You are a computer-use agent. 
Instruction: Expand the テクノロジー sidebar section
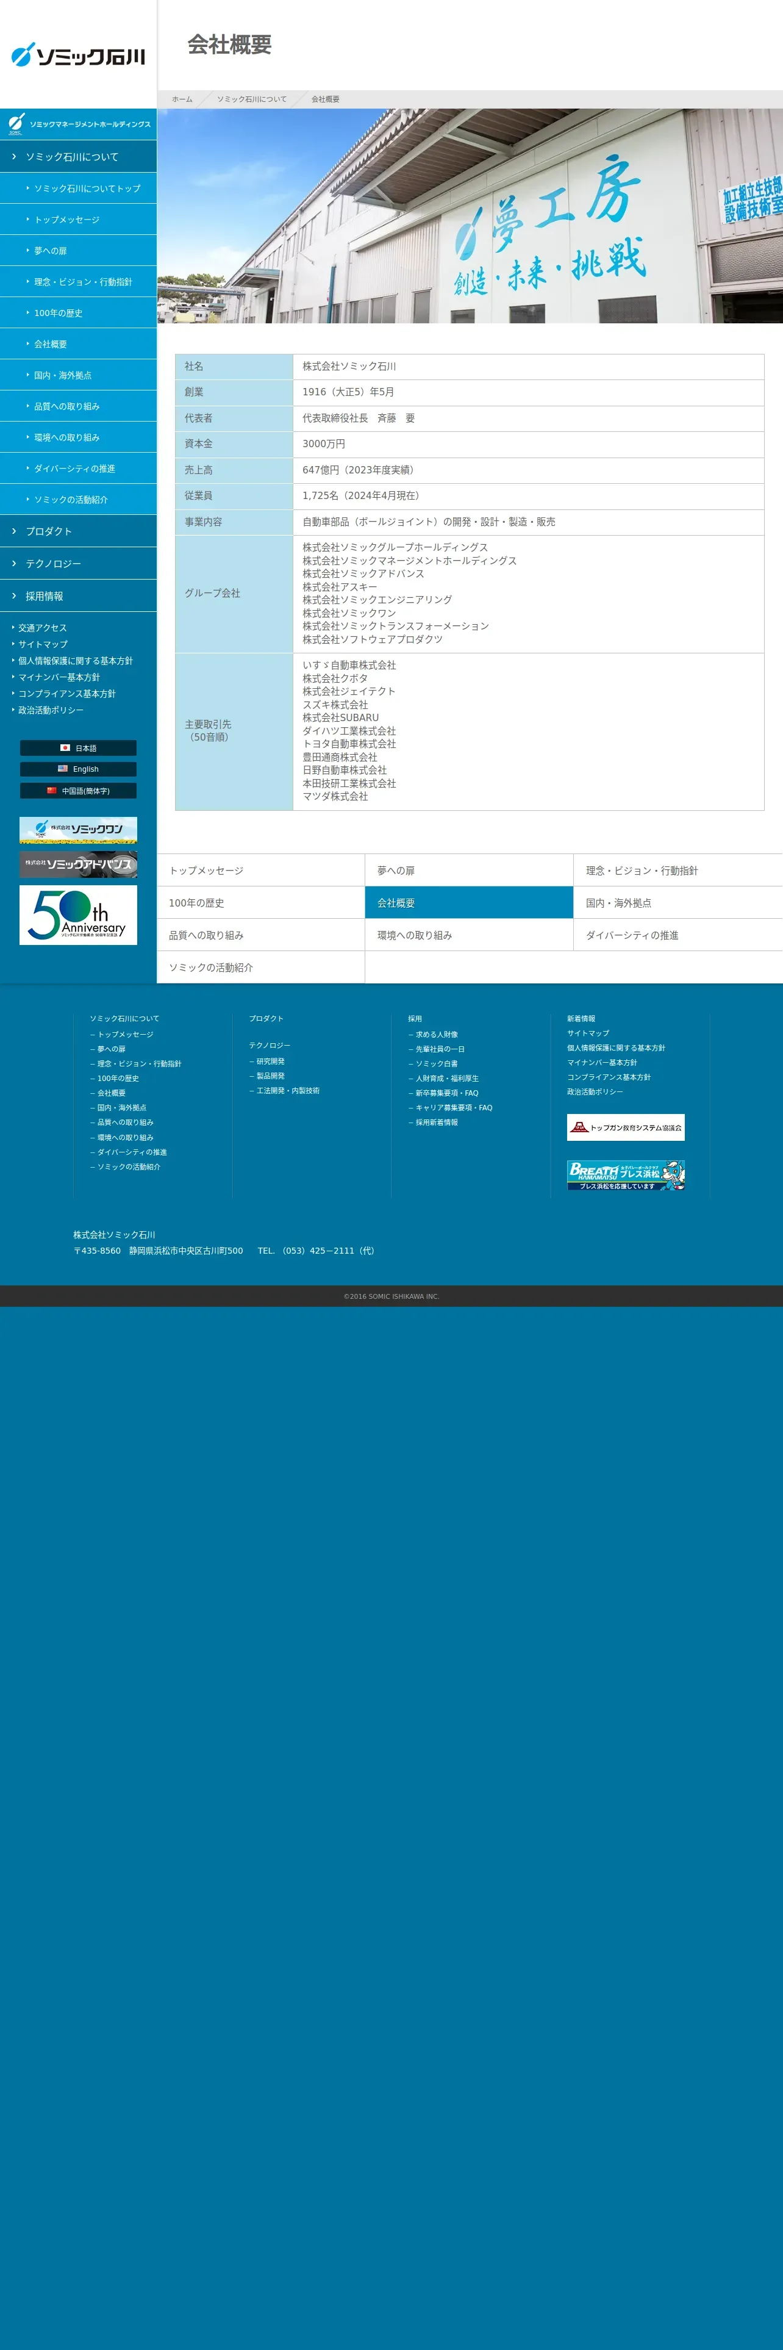pyautogui.click(x=79, y=564)
